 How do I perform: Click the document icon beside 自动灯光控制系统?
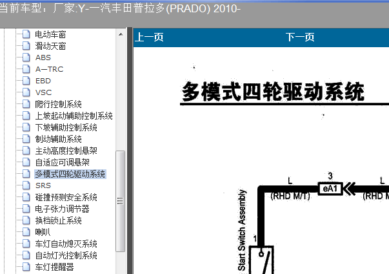(26, 255)
